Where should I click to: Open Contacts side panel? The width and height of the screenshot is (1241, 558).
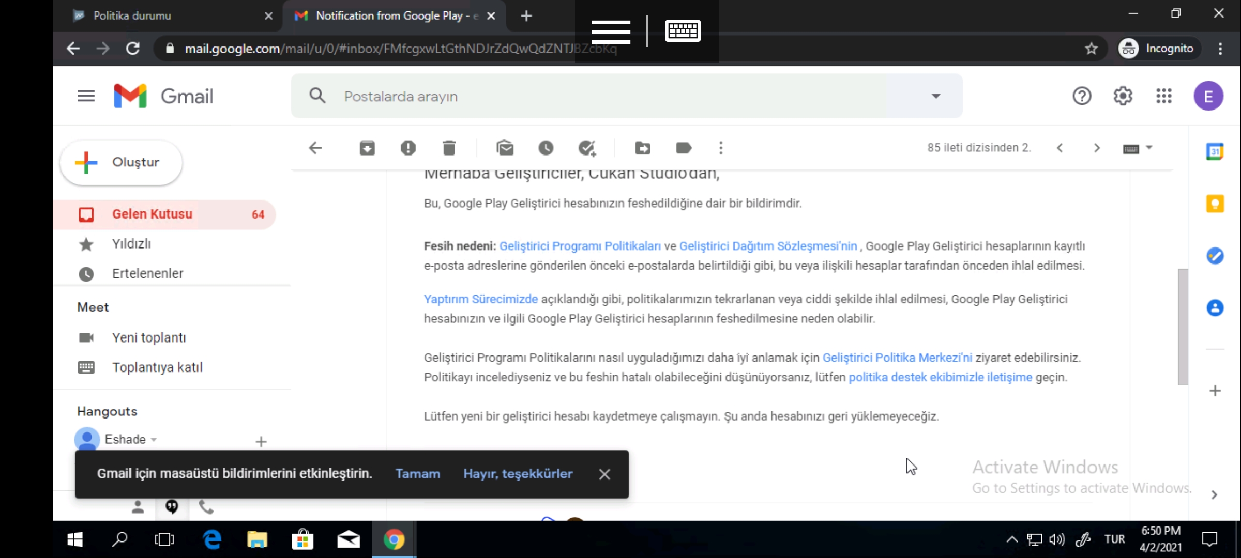(1215, 308)
